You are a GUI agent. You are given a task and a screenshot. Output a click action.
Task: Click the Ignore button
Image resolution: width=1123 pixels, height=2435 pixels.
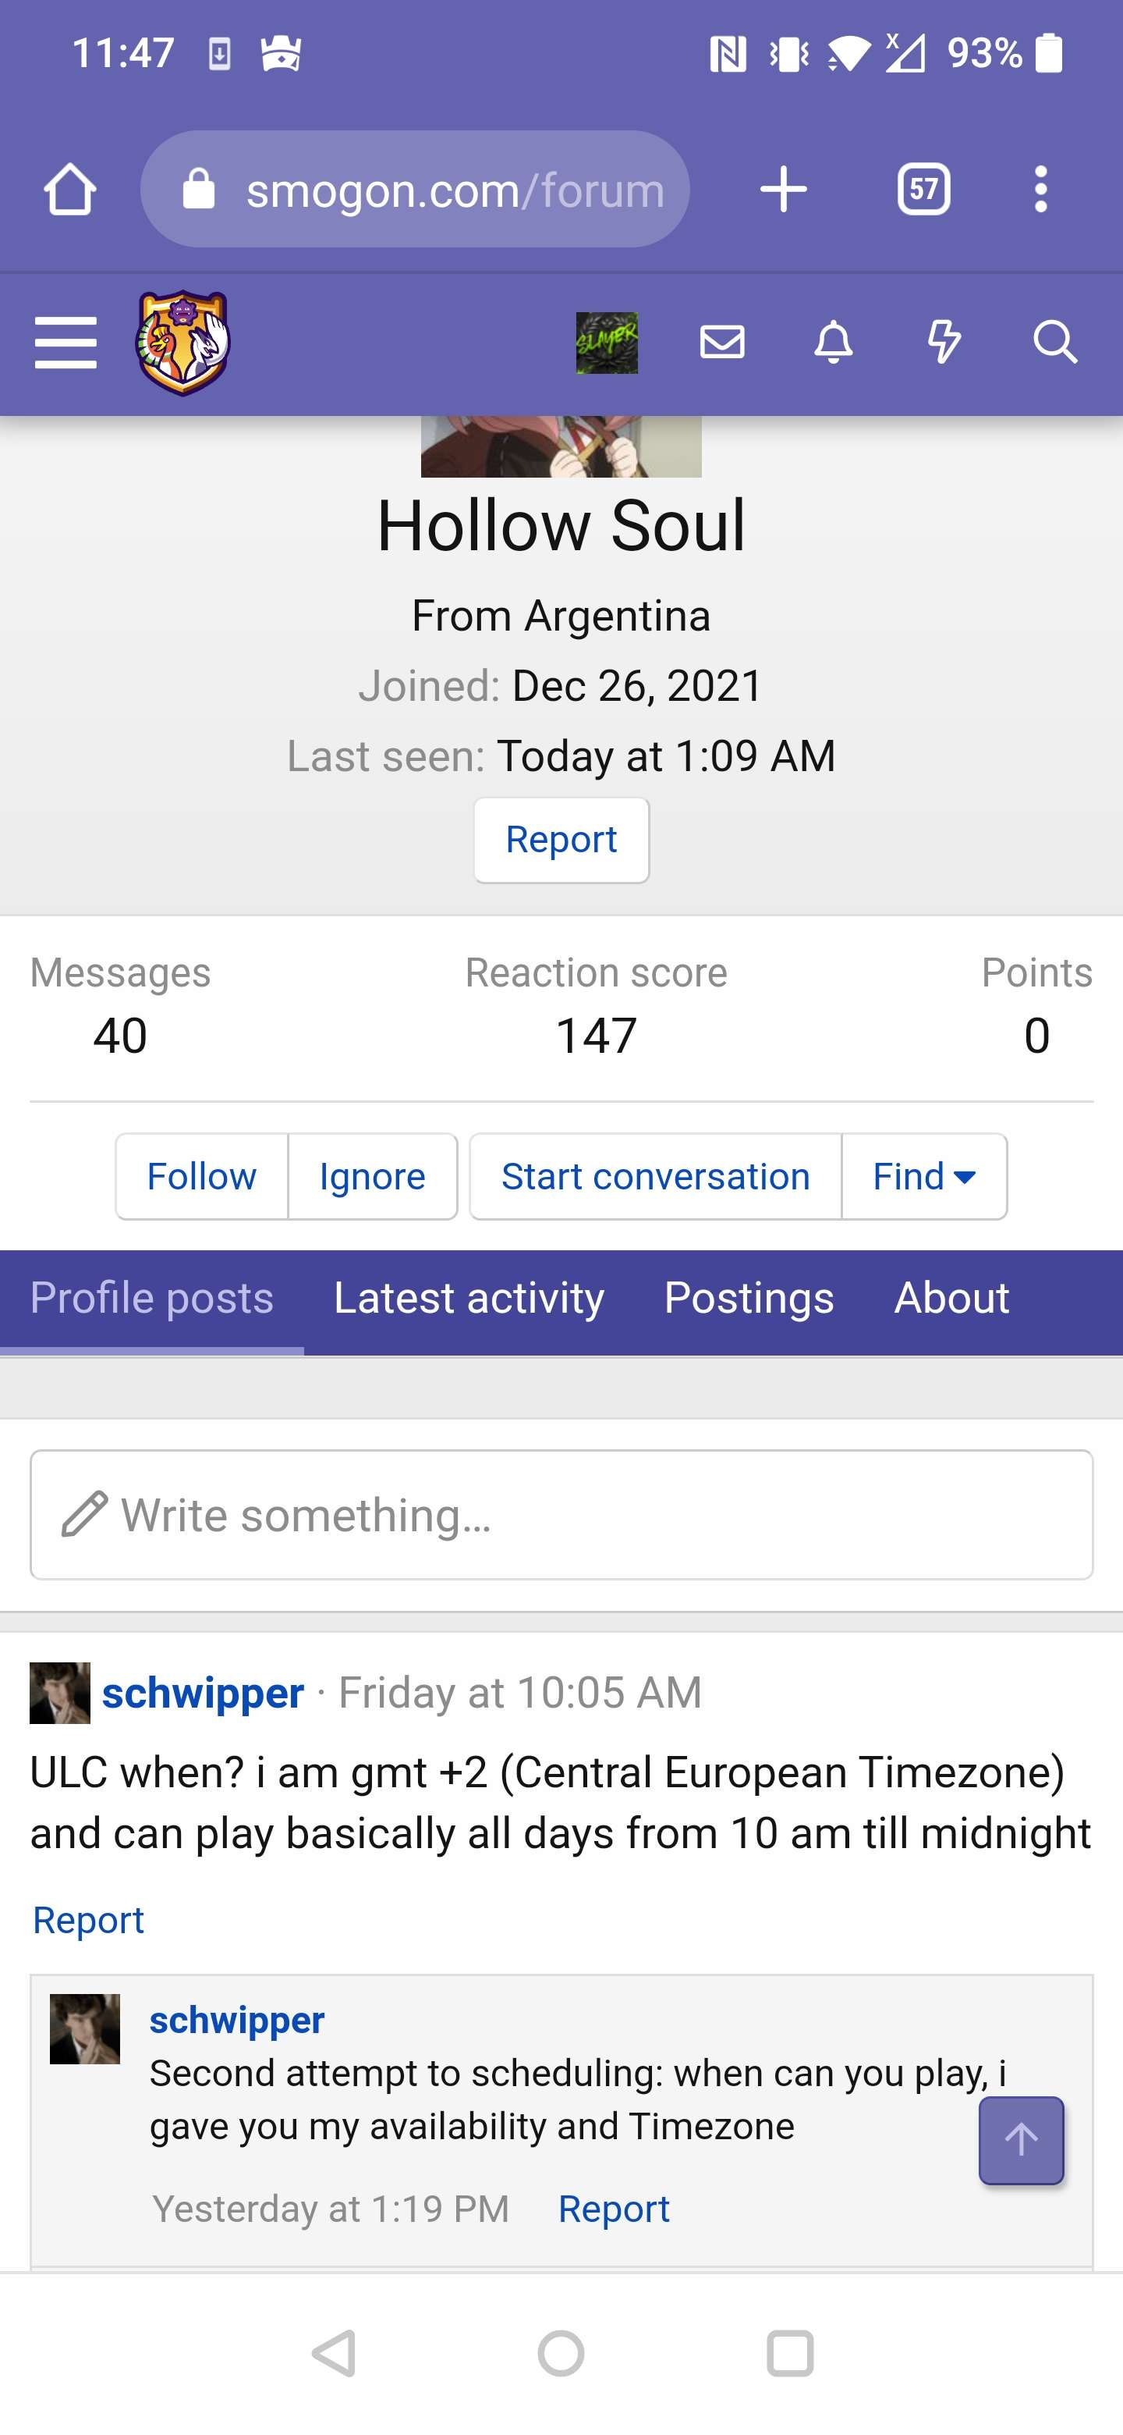click(372, 1177)
